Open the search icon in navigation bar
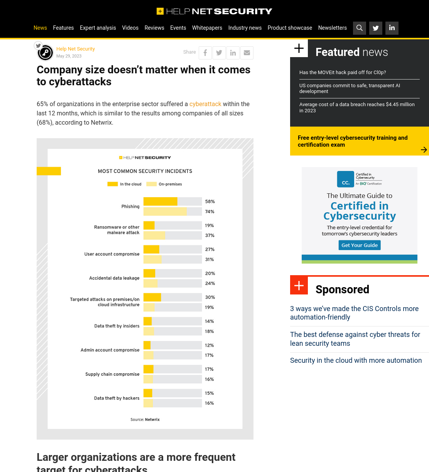This screenshot has height=472, width=429. coord(360,28)
